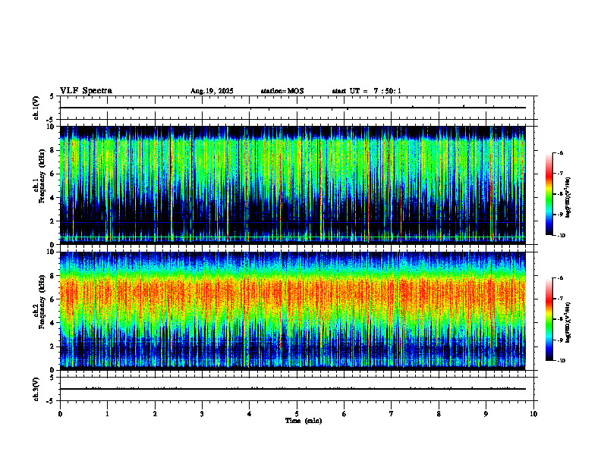
Task: Click the "-10" tick on ch.1 colorbar
Action: [x=561, y=236]
